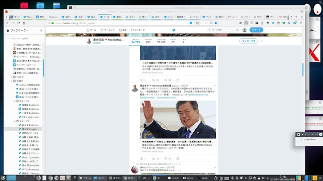This screenshot has height=181, width=323.
Task: Open page actions menu in address bar
Action: tap(206, 23)
